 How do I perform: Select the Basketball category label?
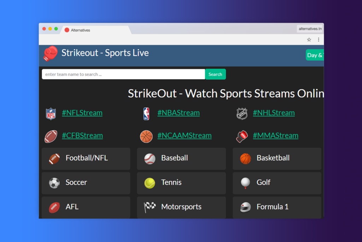pos(273,158)
